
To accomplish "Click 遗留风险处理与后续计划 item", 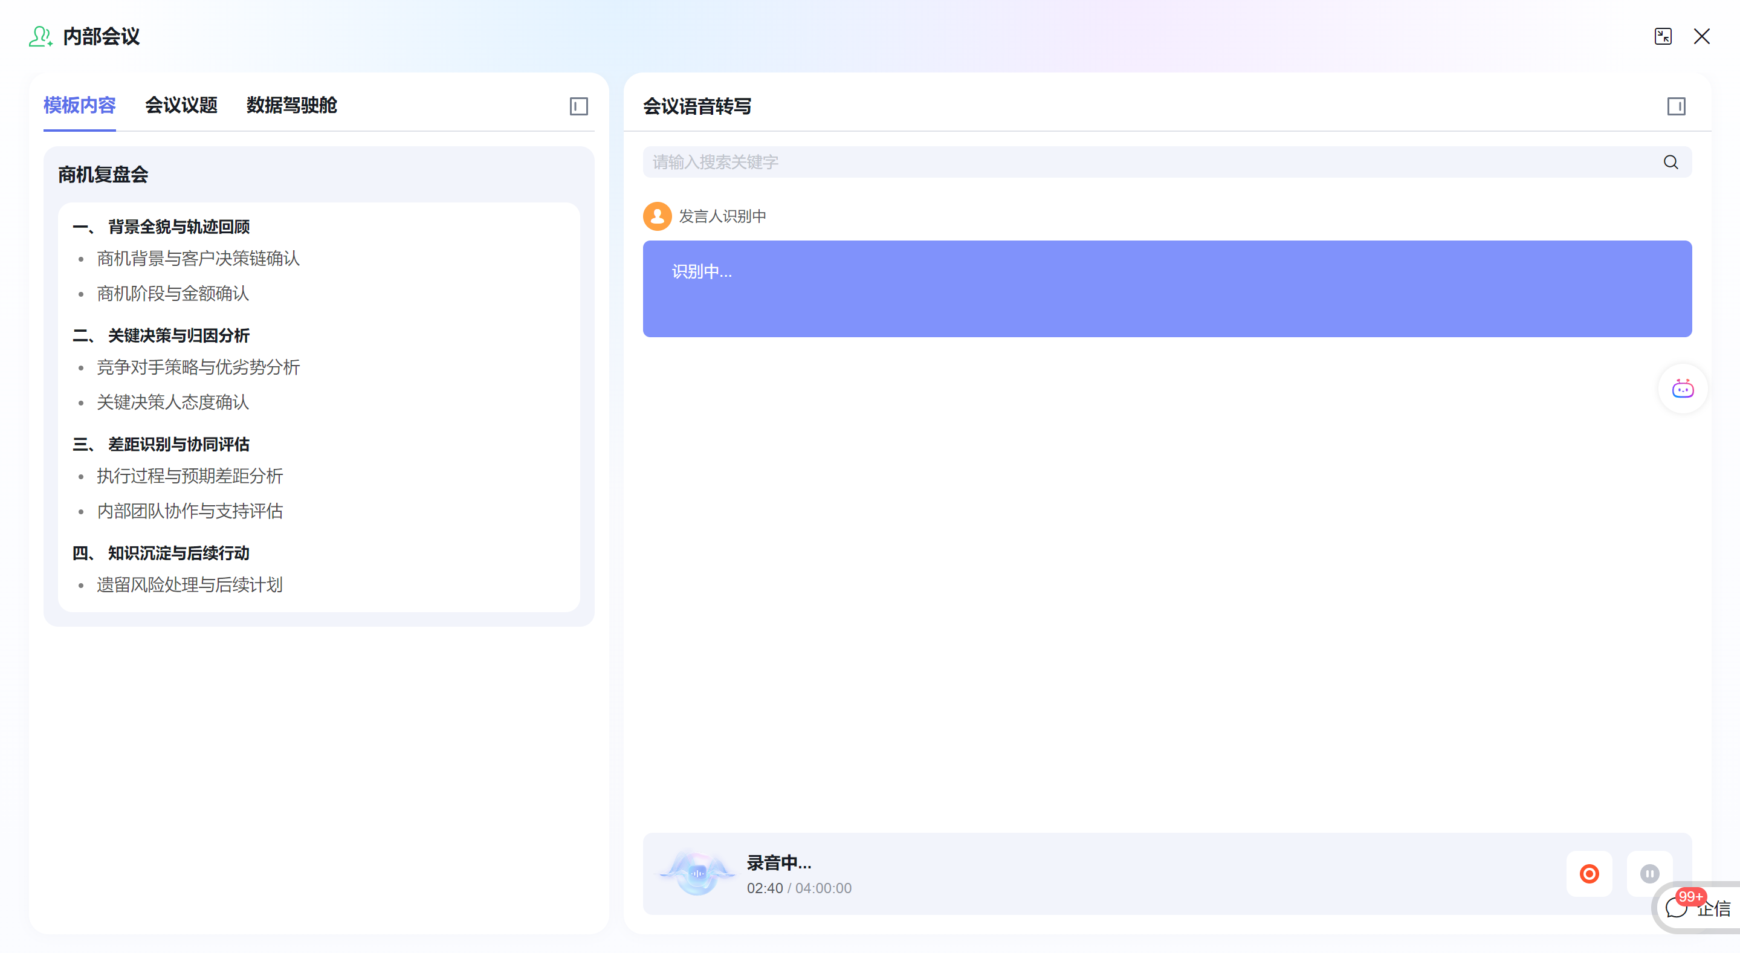I will click(189, 585).
